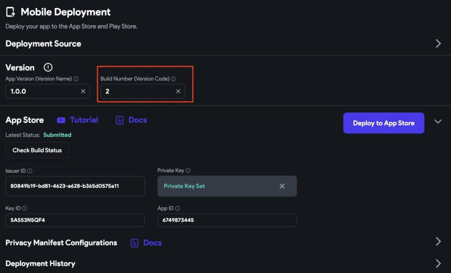Viewport: 451px width, 273px height.
Task: Click the Private Key Set field
Action: coord(227,186)
